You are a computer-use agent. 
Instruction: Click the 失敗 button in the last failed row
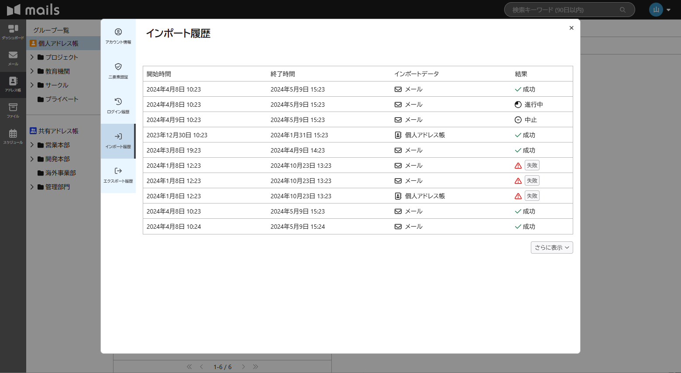click(x=532, y=196)
